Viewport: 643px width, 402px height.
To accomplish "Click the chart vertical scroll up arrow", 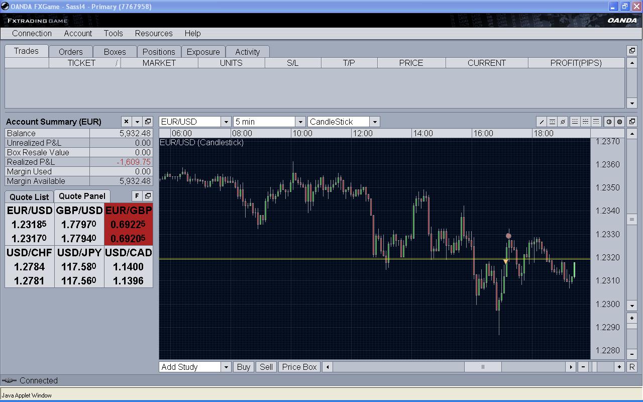I will tap(632, 133).
